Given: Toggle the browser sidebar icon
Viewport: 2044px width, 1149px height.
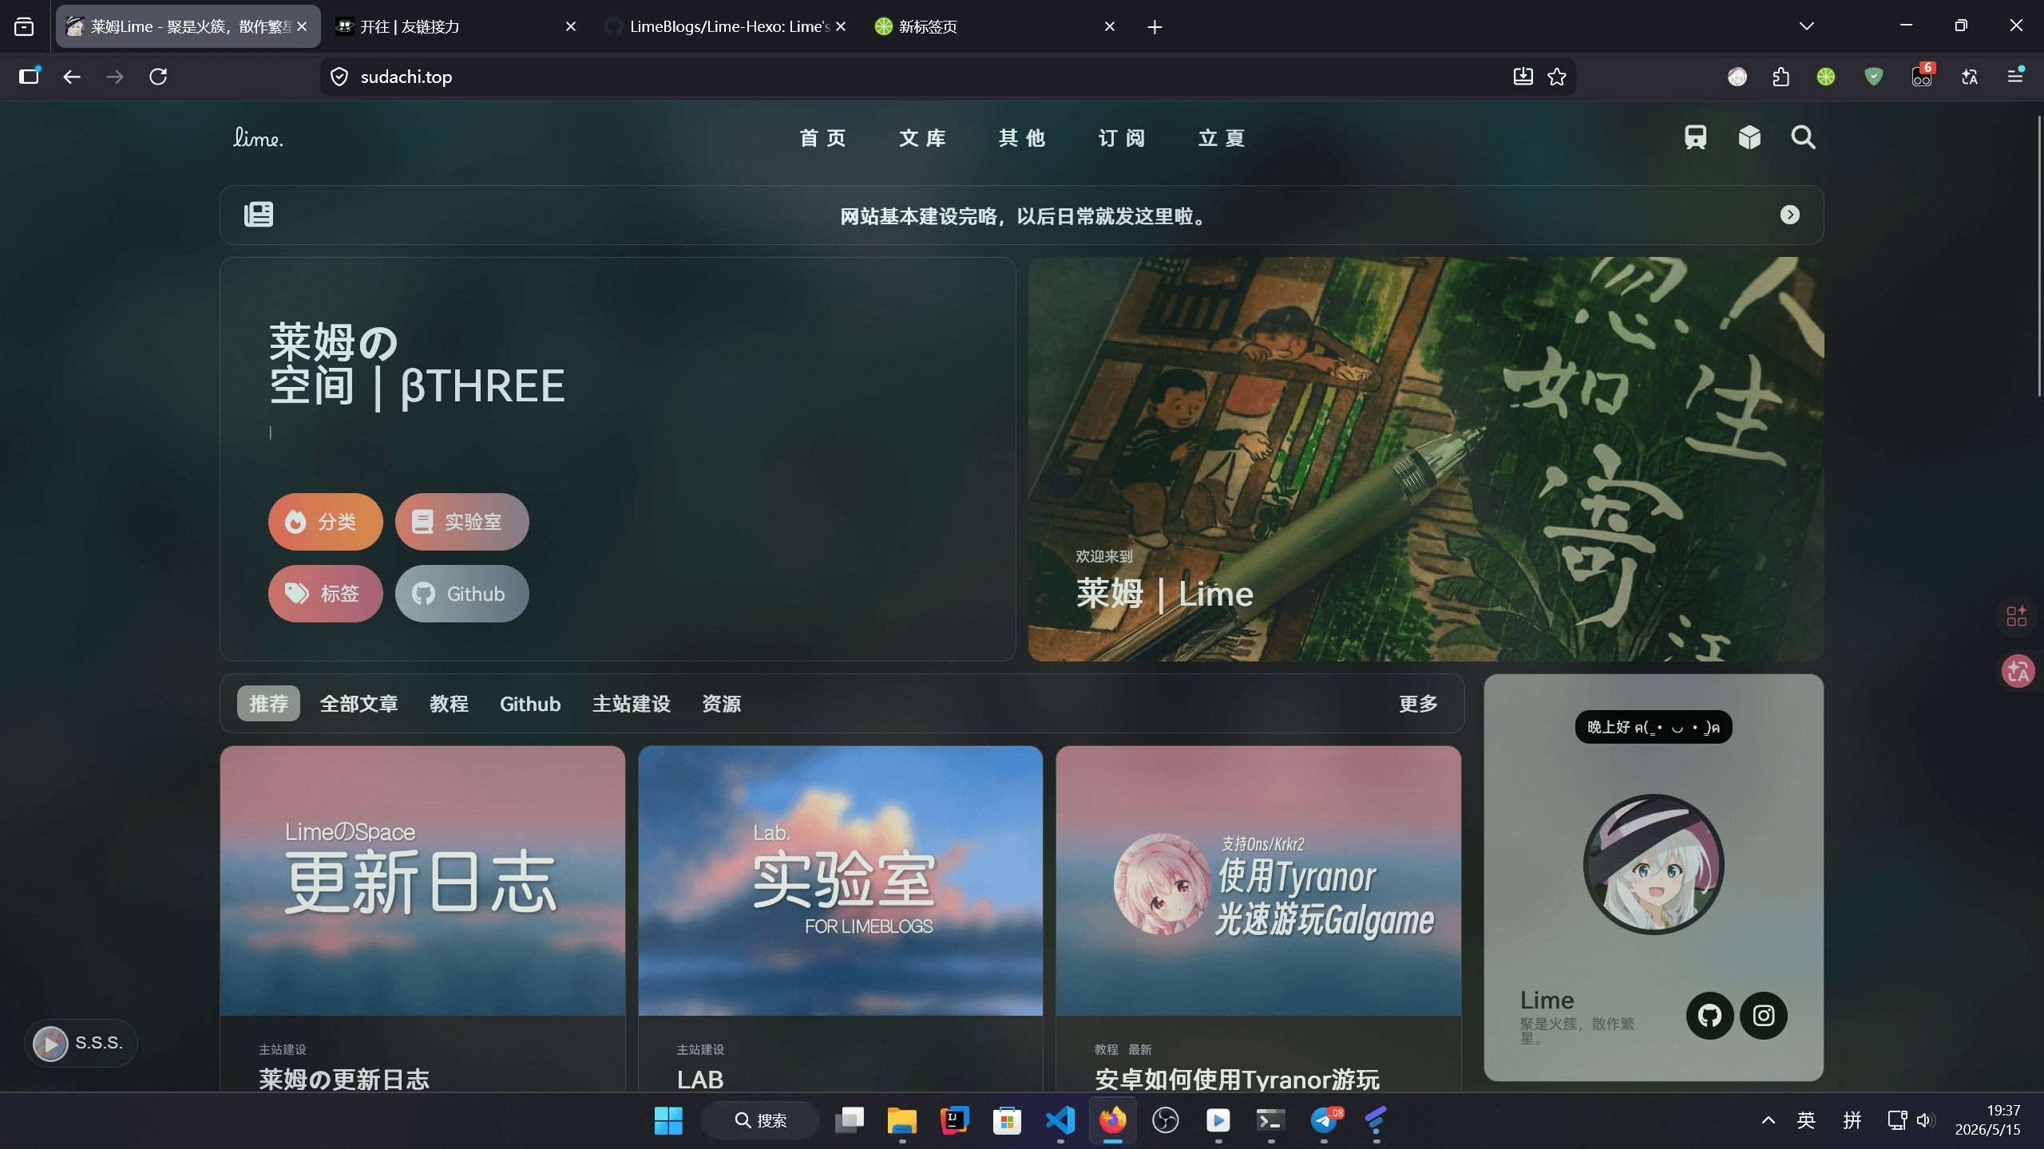Looking at the screenshot, I should tap(30, 76).
